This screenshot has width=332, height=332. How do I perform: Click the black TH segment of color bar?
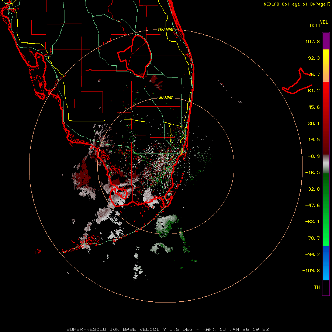click(326, 288)
